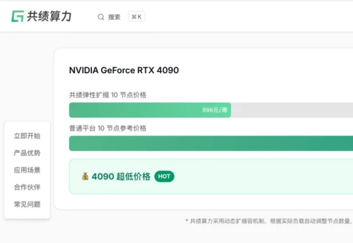
Task: Click the 共绩算力采用动态扩缩容机制 footnote
Action: [x=269, y=221]
